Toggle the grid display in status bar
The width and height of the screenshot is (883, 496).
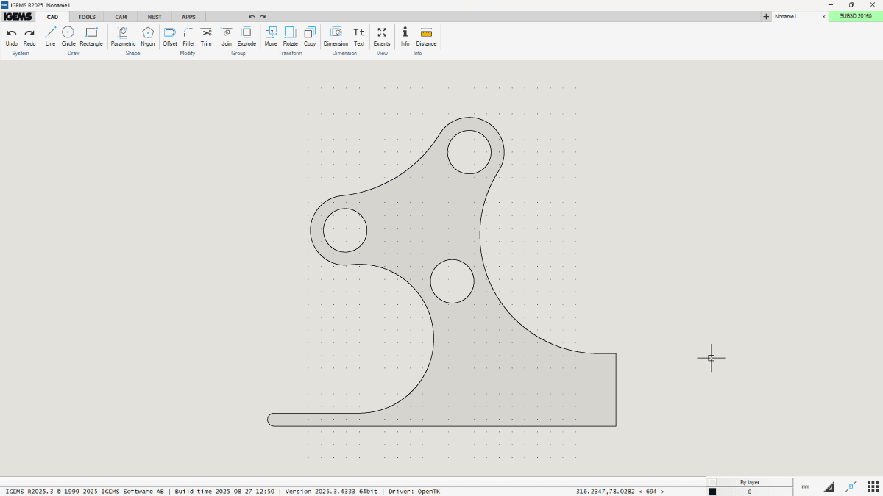872,486
